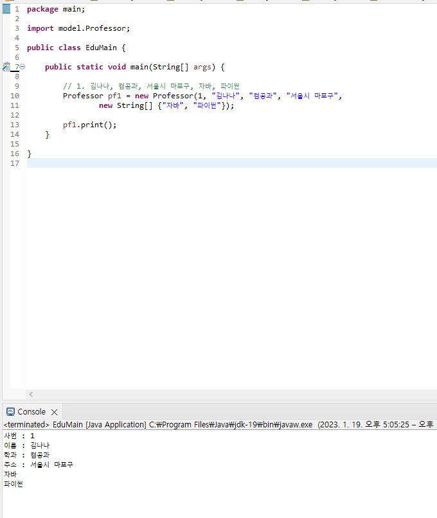Click console output line '파이썬'
The width and height of the screenshot is (437, 518).
(x=13, y=484)
